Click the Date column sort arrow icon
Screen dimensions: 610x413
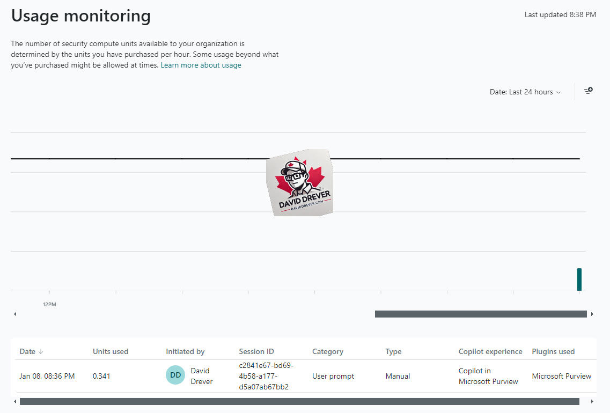coord(41,351)
